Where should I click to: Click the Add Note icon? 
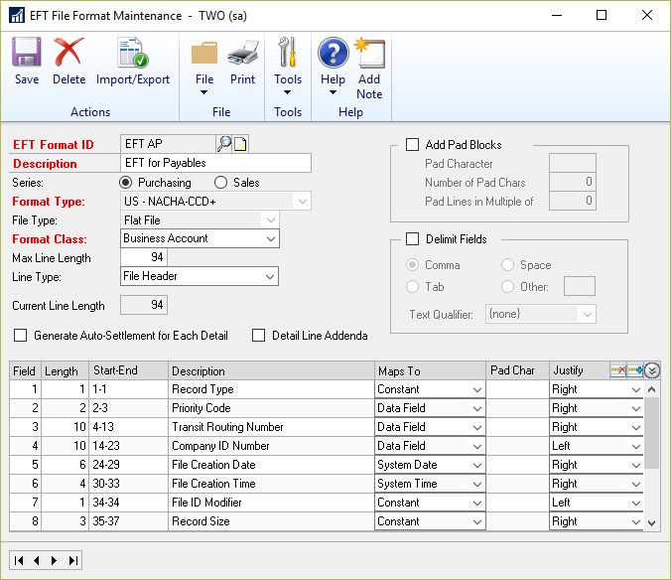pos(369,55)
